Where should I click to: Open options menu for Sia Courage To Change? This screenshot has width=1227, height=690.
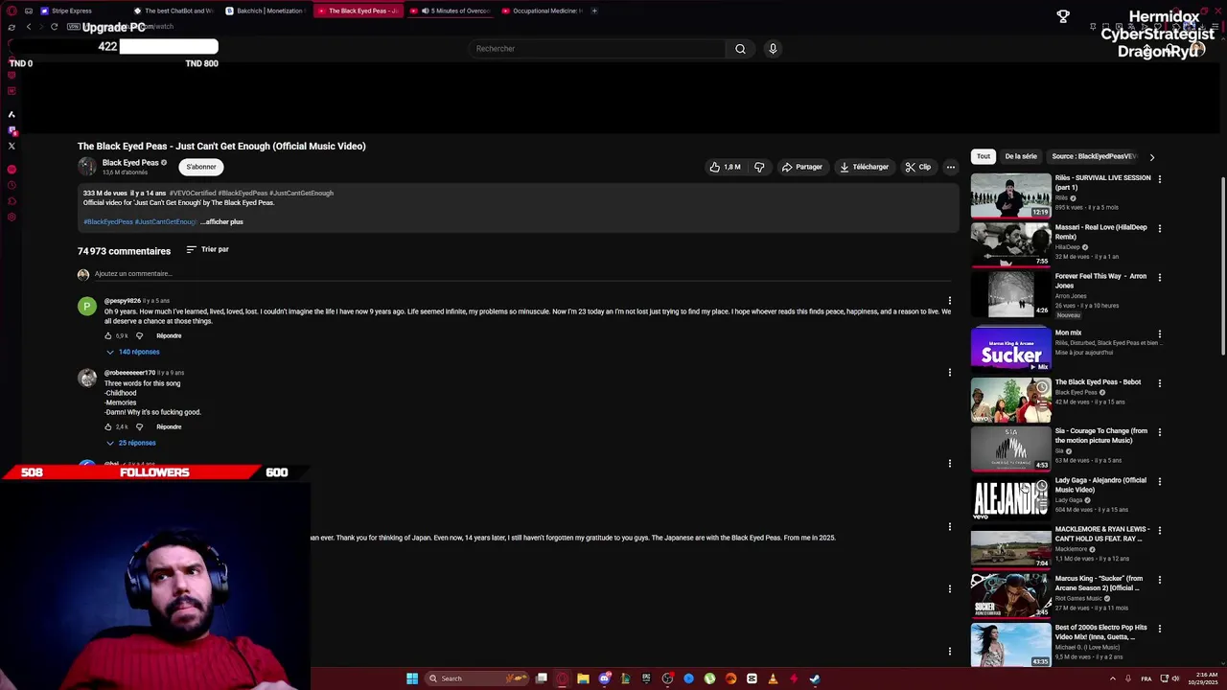tap(1160, 432)
